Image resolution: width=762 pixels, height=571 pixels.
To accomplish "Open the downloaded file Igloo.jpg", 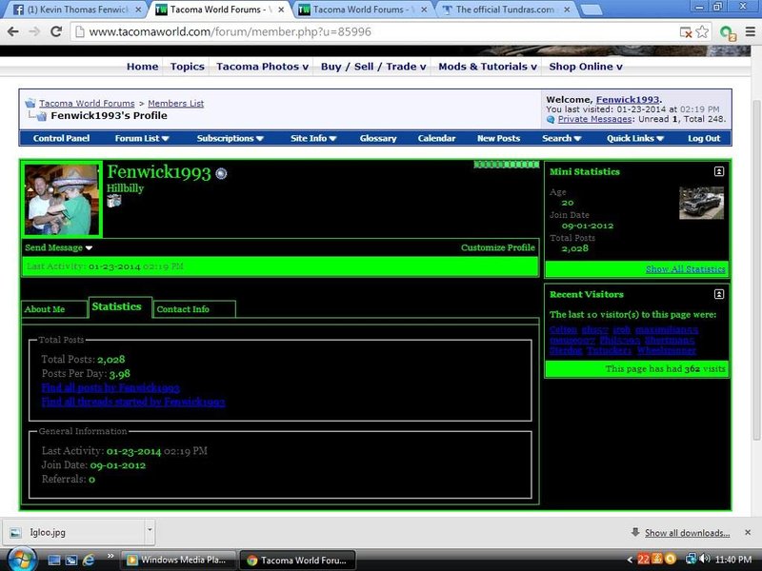I will click(x=74, y=532).
